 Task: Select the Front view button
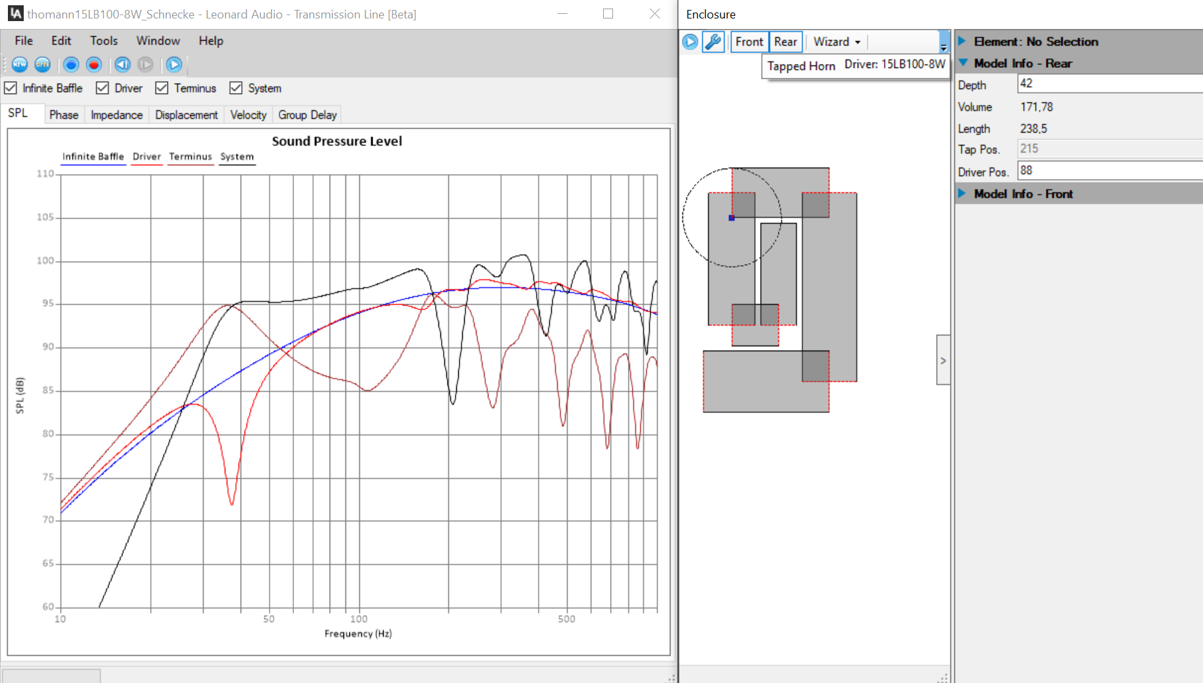(749, 42)
